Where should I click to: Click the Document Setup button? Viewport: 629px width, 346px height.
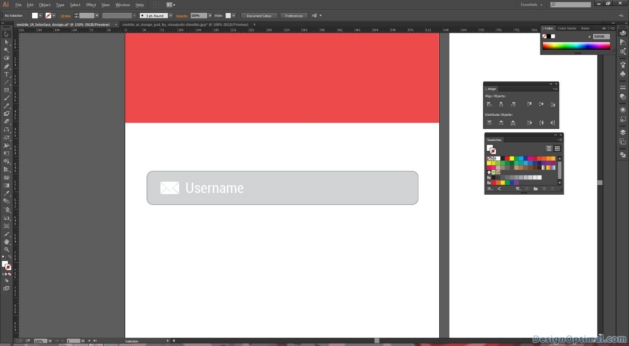[x=259, y=15]
